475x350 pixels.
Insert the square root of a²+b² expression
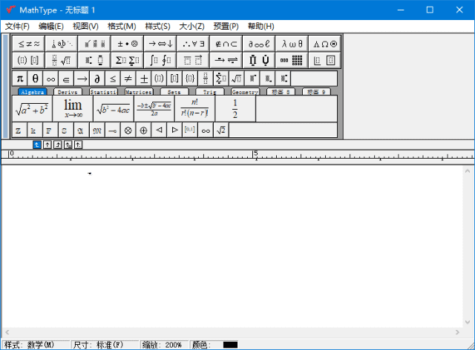click(32, 109)
